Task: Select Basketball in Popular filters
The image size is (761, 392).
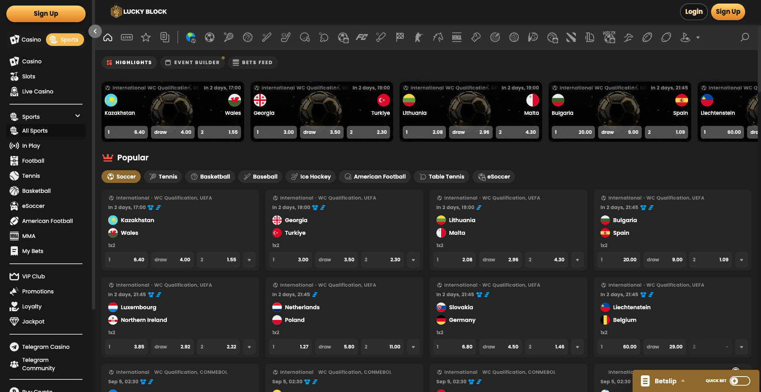Action: point(210,177)
